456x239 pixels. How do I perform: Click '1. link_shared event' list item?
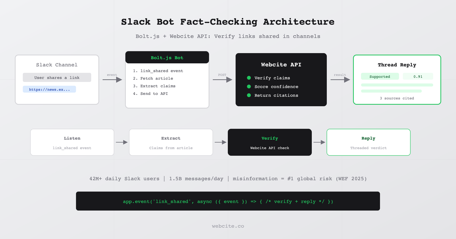(158, 71)
